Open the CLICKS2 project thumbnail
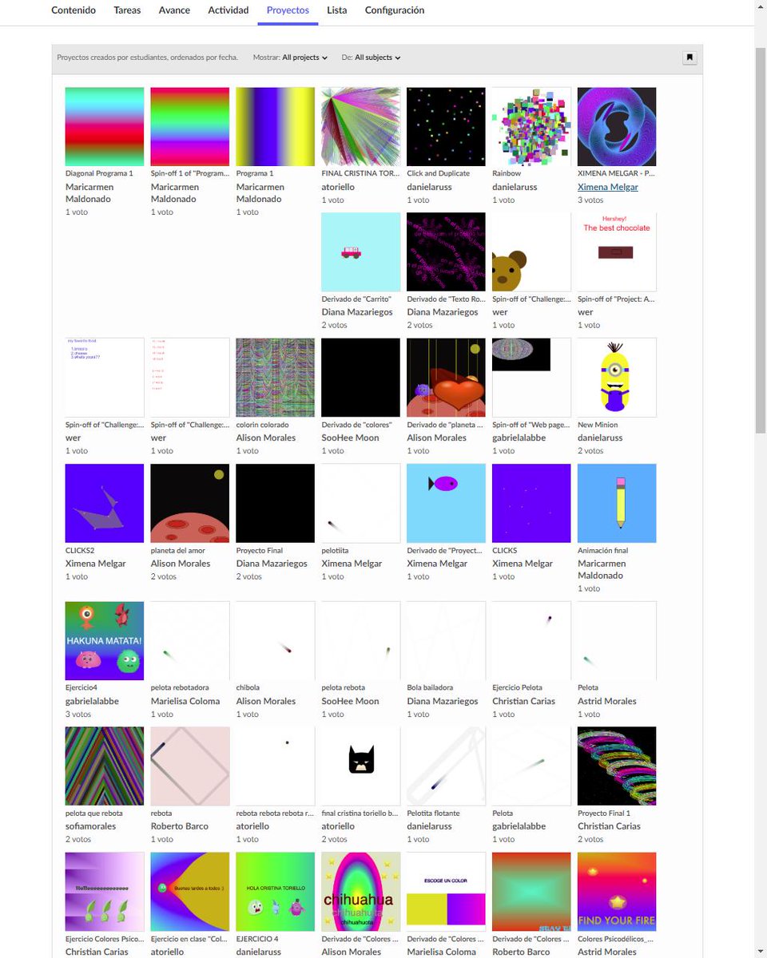Image resolution: width=767 pixels, height=958 pixels. 105,503
